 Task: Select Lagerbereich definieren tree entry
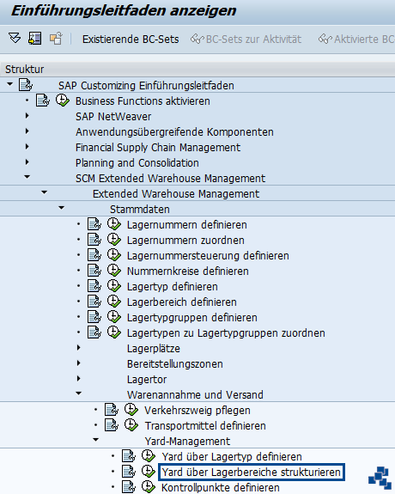click(x=182, y=302)
